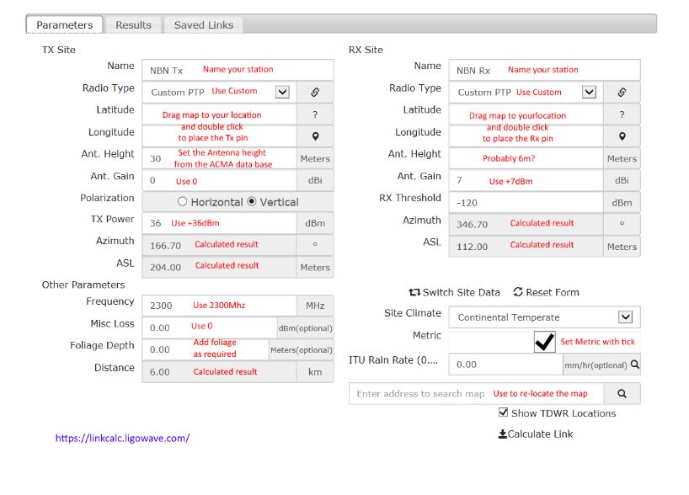This screenshot has height=495, width=689.
Task: Toggle the Metric checkbox
Action: pos(544,341)
